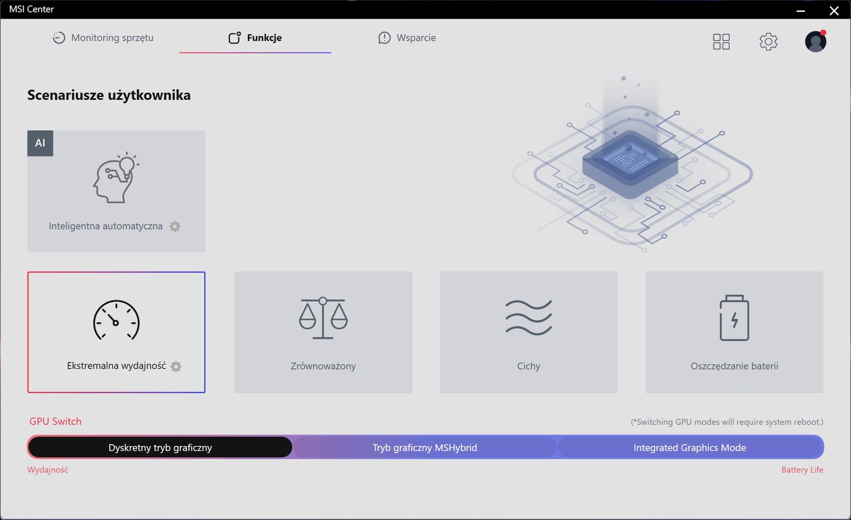
Task: Switch to the Funkcje tab
Action: click(x=255, y=38)
